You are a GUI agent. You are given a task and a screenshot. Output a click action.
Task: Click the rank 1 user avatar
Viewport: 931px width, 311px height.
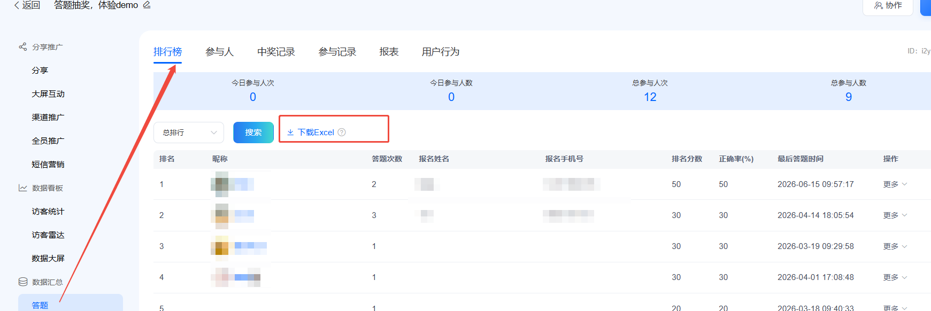coord(221,184)
